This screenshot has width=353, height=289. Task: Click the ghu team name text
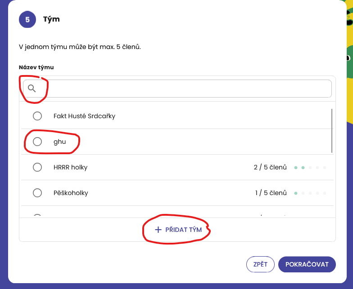60,142
